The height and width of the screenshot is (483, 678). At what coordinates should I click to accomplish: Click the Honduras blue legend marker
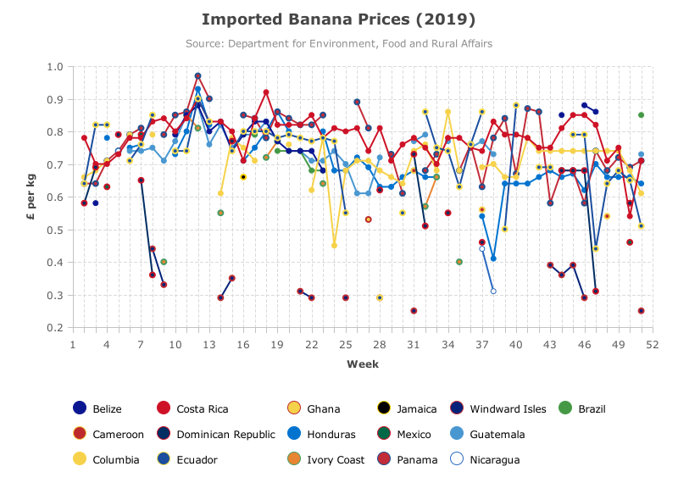[294, 433]
